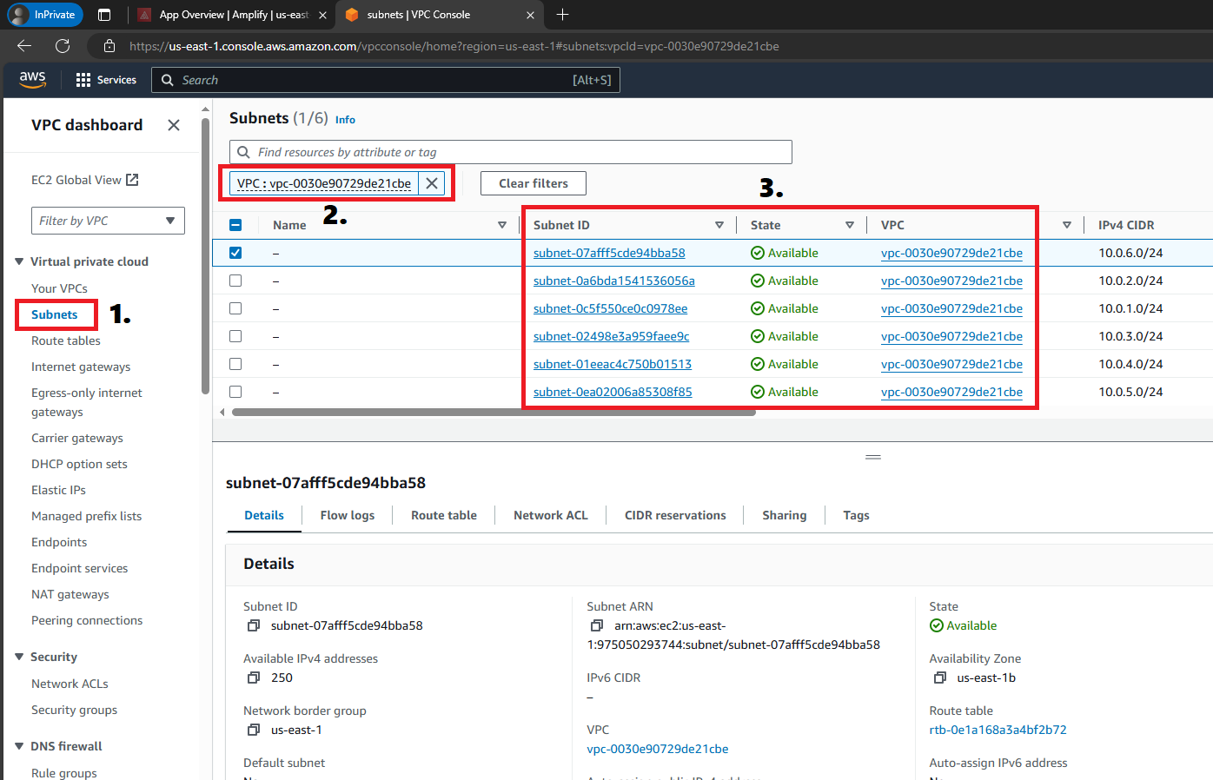The height and width of the screenshot is (780, 1213).
Task: Open the Sharing tab
Action: pos(785,515)
